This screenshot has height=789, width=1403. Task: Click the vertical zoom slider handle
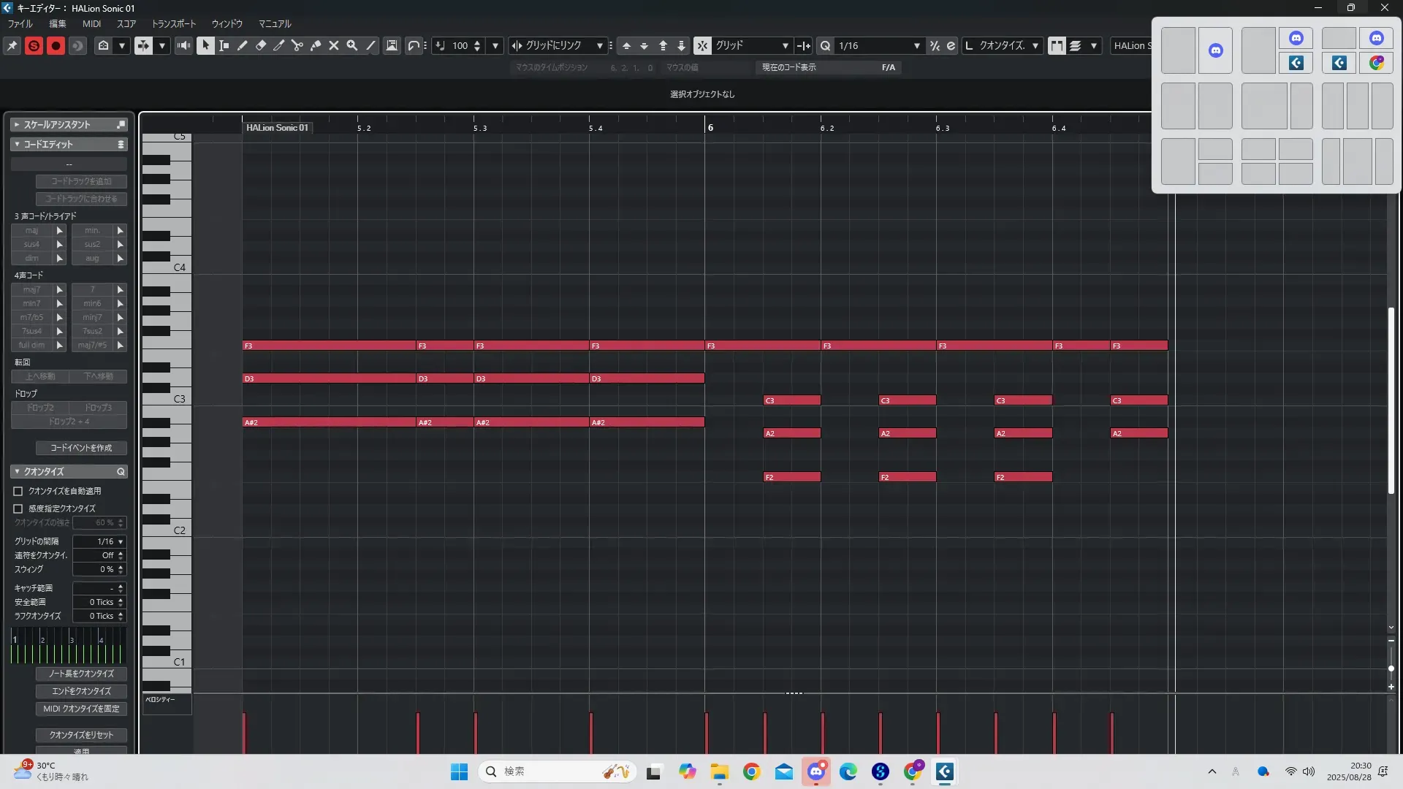1391,668
